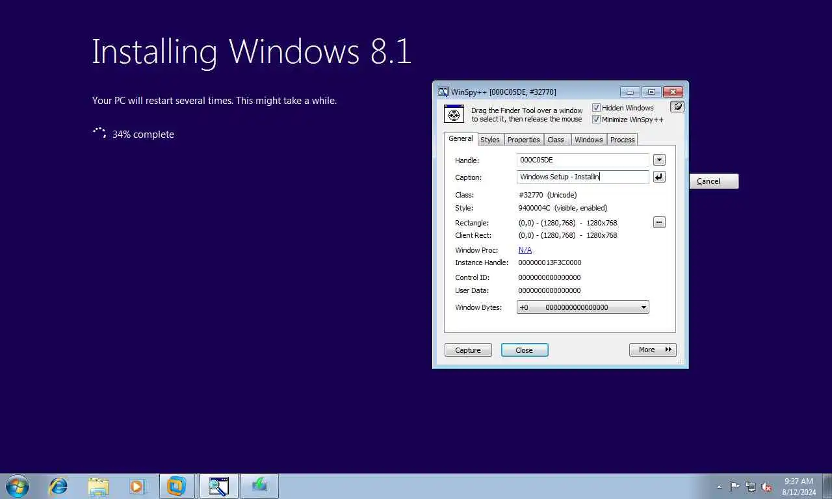Expand WinSpy++ with the More button
Viewport: 832px width, 499px height.
click(653, 350)
